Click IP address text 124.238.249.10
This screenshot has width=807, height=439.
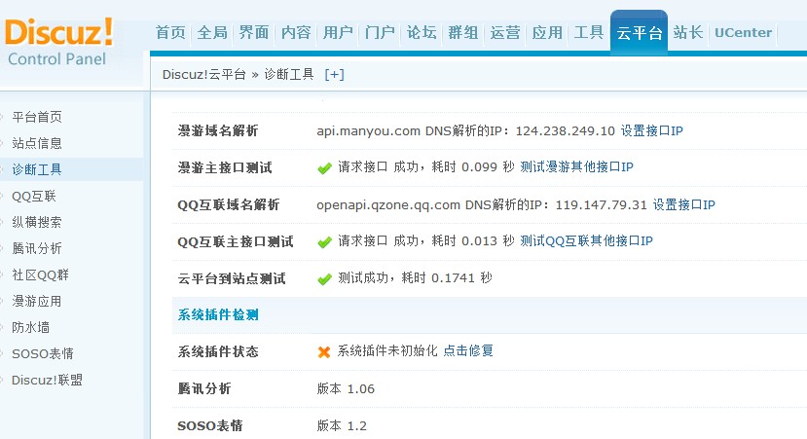click(566, 131)
